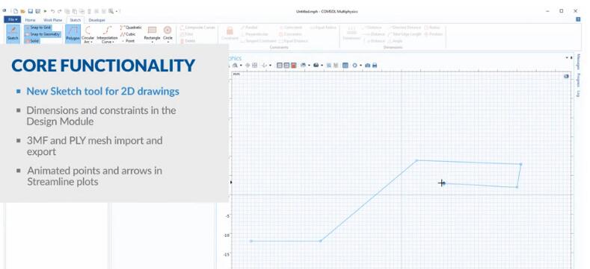Select the Rectangle shape tool
Screen dimensions: 590x269
(152, 32)
